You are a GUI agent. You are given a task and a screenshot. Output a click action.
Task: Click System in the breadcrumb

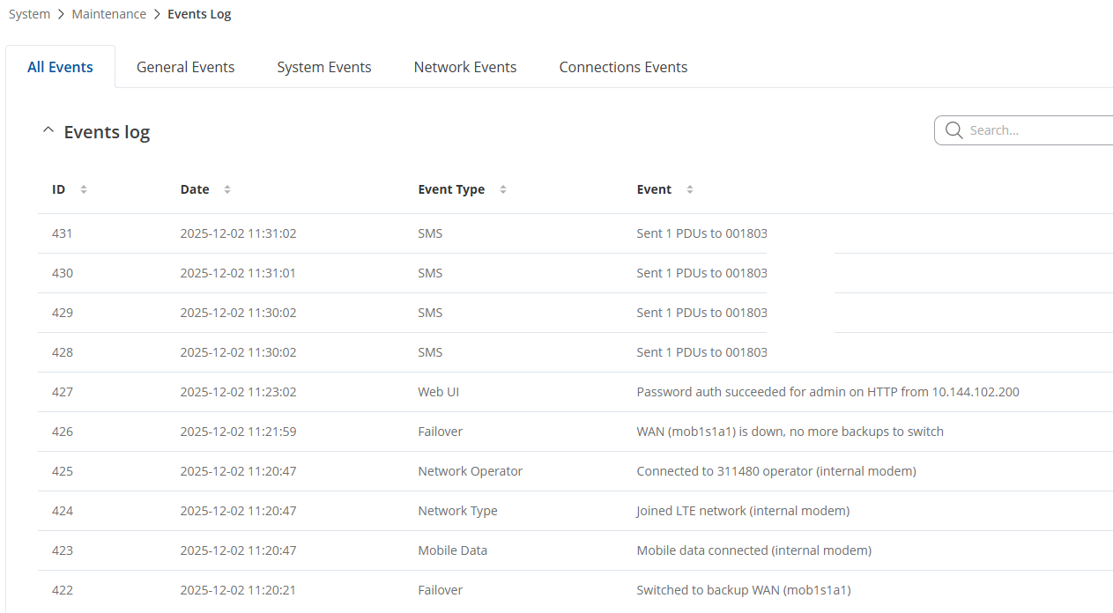pos(29,14)
